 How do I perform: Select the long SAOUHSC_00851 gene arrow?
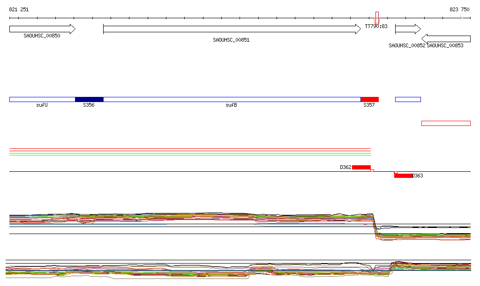(232, 29)
